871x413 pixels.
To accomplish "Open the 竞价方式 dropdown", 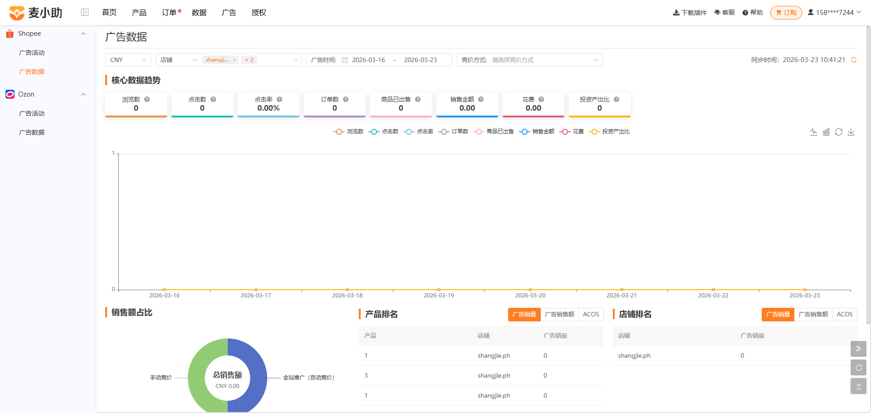I will click(x=530, y=60).
